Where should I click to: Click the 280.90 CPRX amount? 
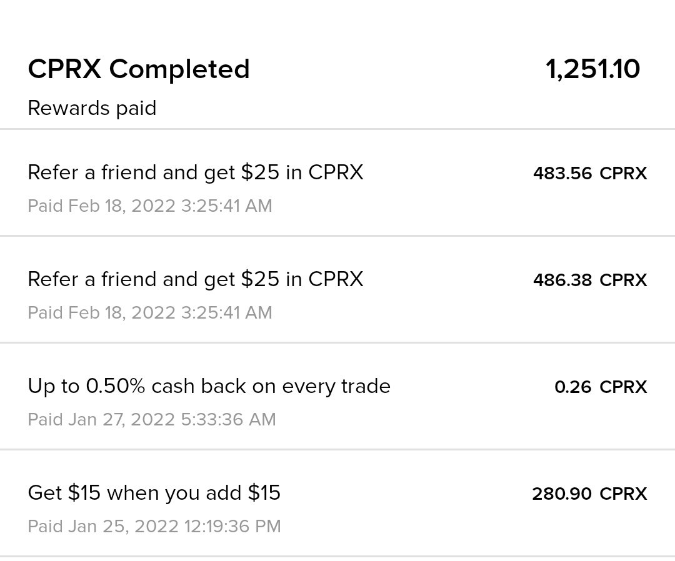coord(590,494)
